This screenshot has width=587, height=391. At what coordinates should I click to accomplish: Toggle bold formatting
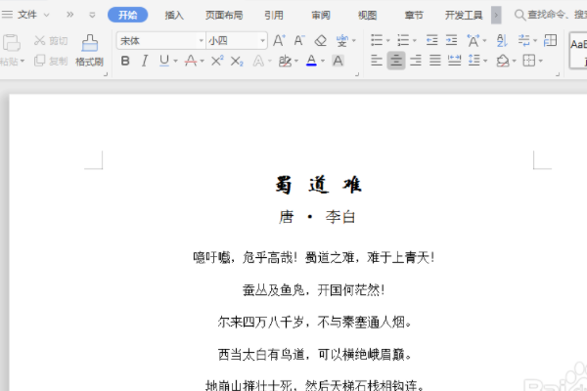(125, 61)
